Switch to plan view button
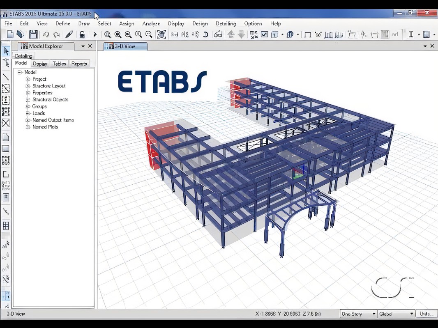438x328 pixels. [184, 34]
